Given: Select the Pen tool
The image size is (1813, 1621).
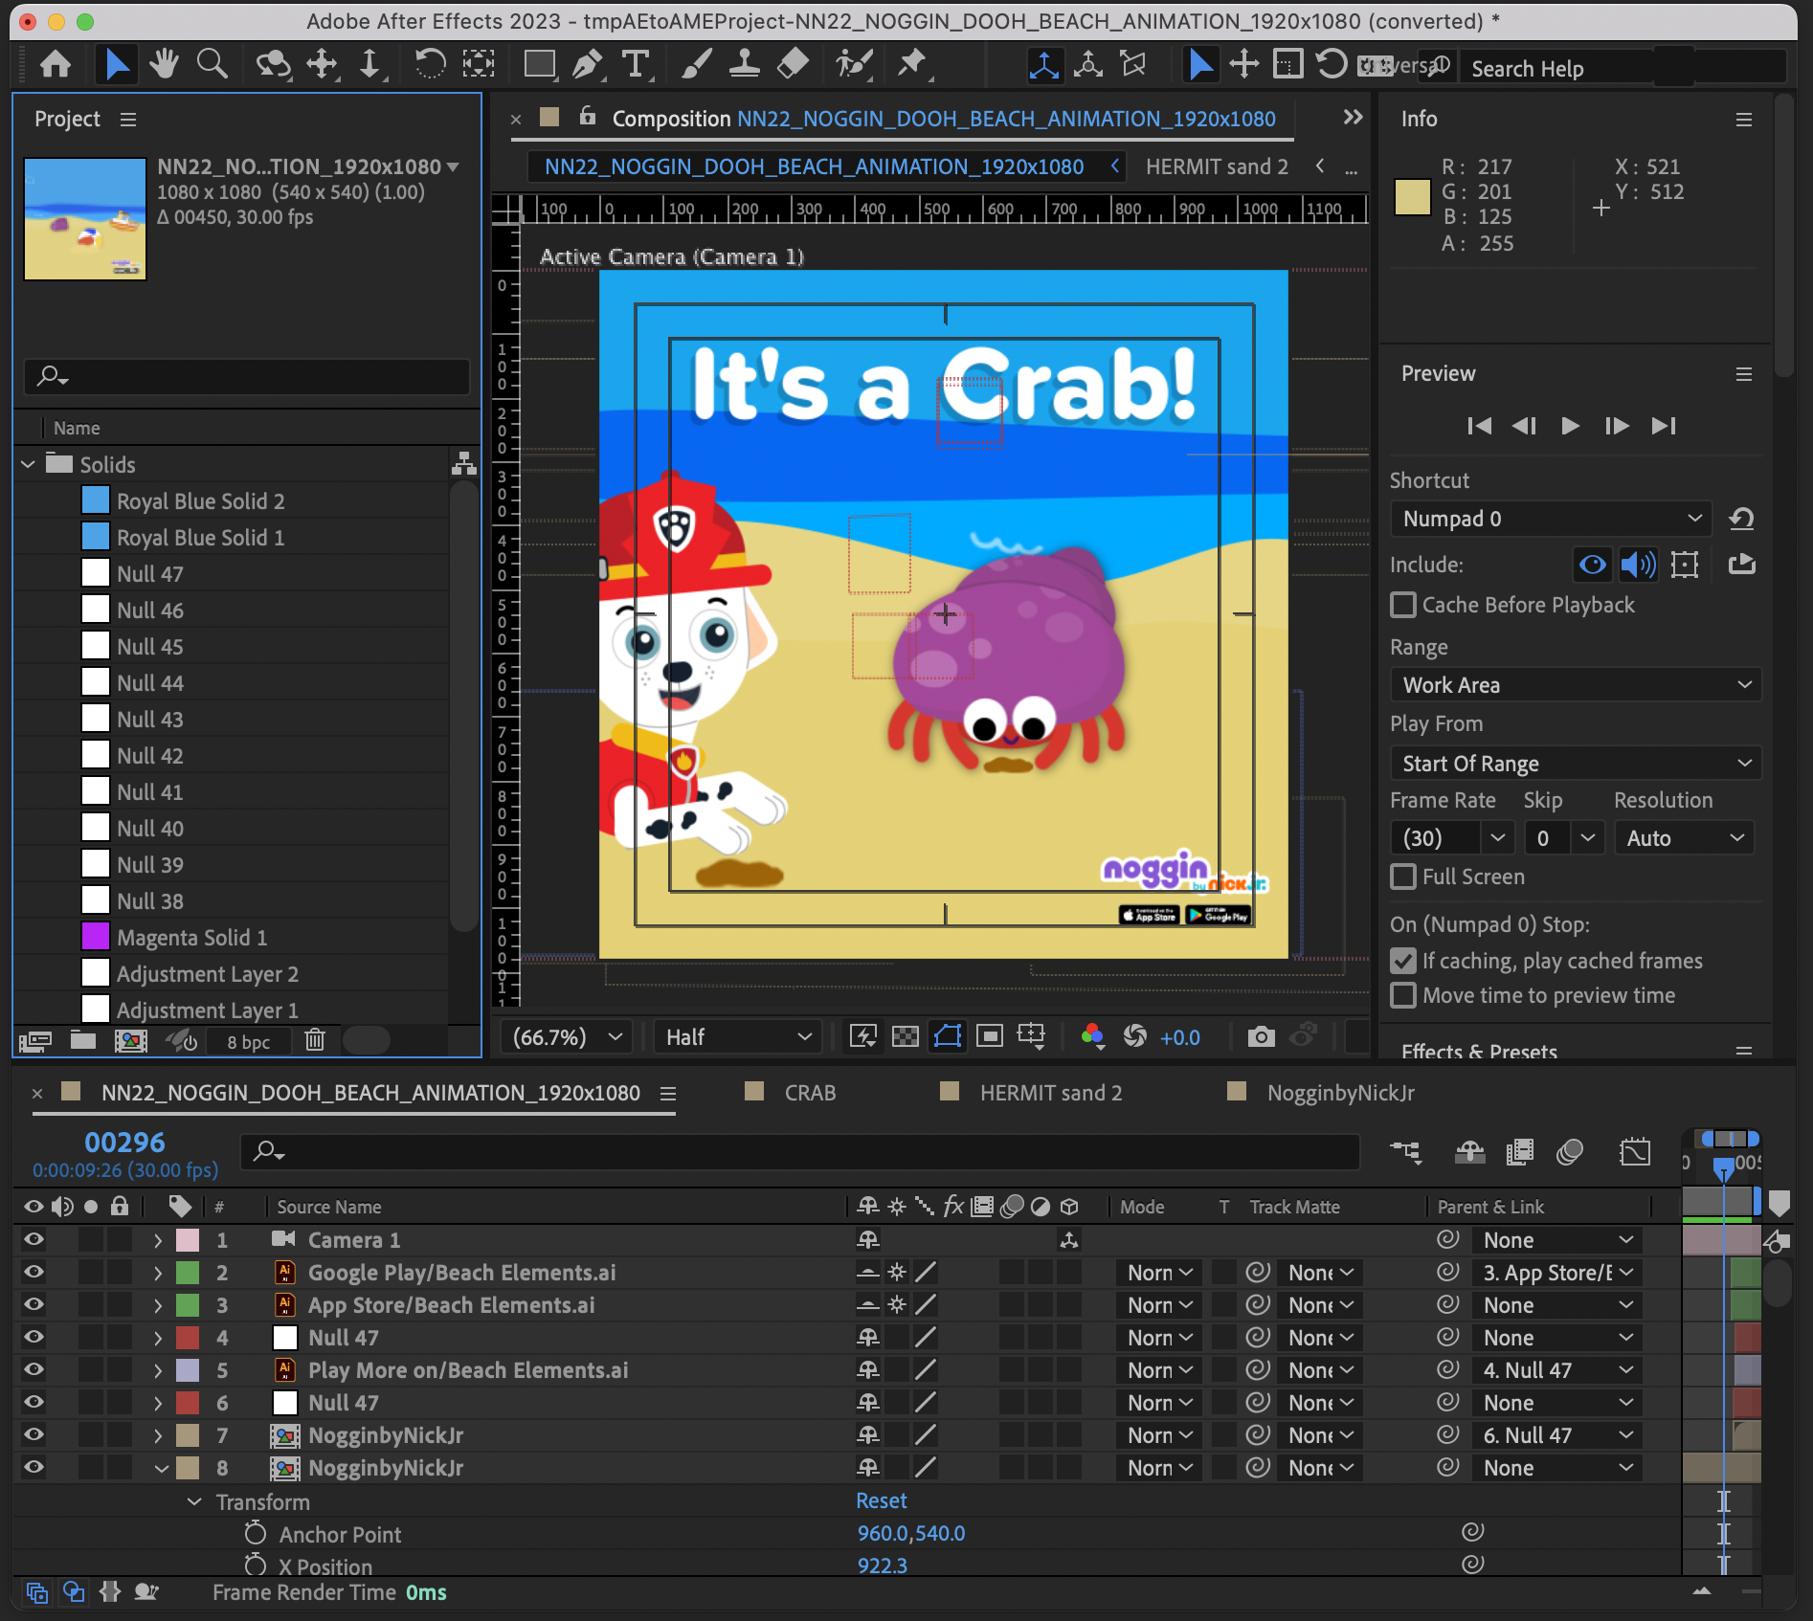Looking at the screenshot, I should pos(587,65).
